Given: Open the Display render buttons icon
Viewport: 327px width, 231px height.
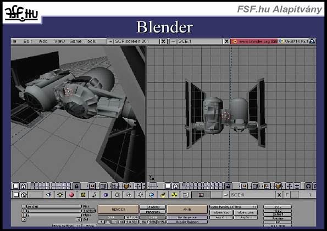Looking at the screenshot, I should point(201,195).
